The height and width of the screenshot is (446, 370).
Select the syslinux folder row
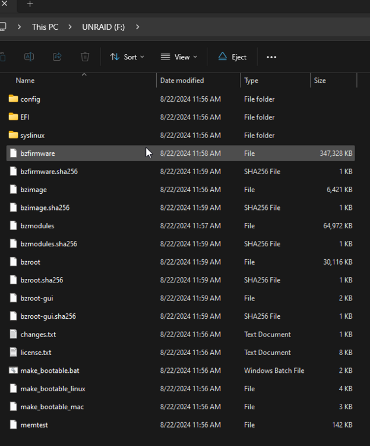click(181, 136)
